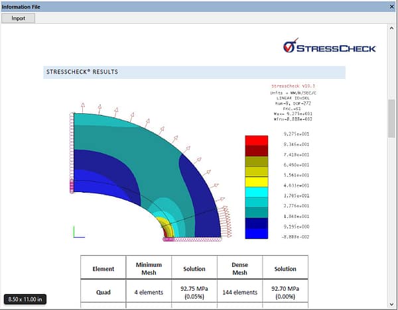Click the scrollbar down arrow
The width and height of the screenshot is (398, 310).
(391, 305)
